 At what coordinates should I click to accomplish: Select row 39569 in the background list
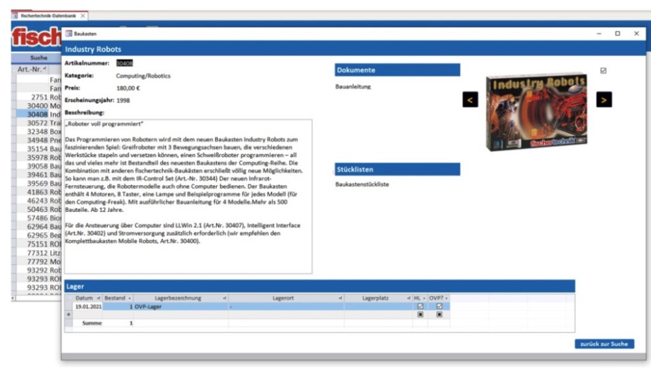38,183
